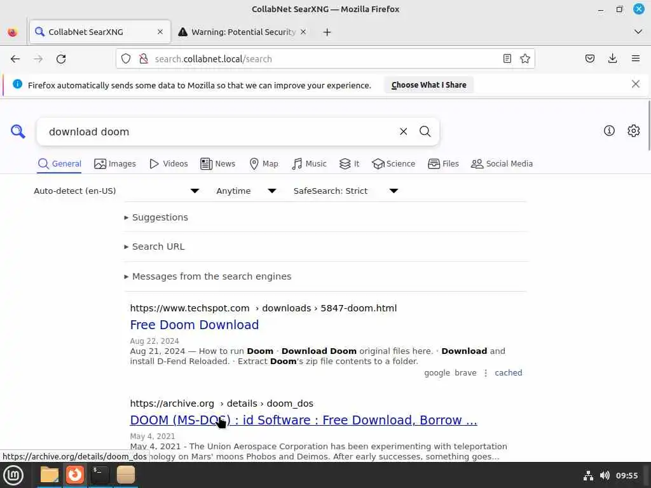Close the Warning: Potential Security tab
This screenshot has height=488, width=651.
[303, 32]
